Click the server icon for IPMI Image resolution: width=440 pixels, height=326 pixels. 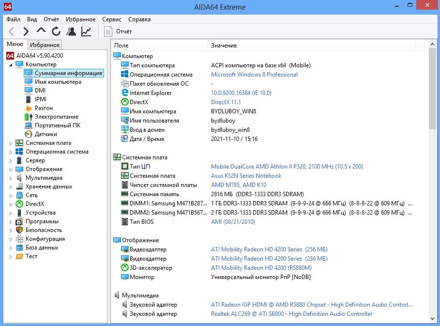pyautogui.click(x=29, y=99)
